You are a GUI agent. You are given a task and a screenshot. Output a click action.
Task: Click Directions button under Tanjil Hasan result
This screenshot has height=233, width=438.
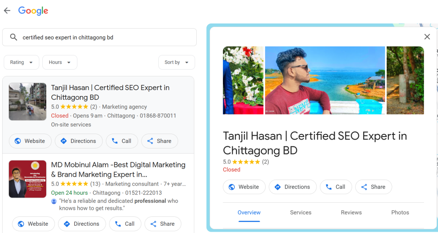[79, 141]
